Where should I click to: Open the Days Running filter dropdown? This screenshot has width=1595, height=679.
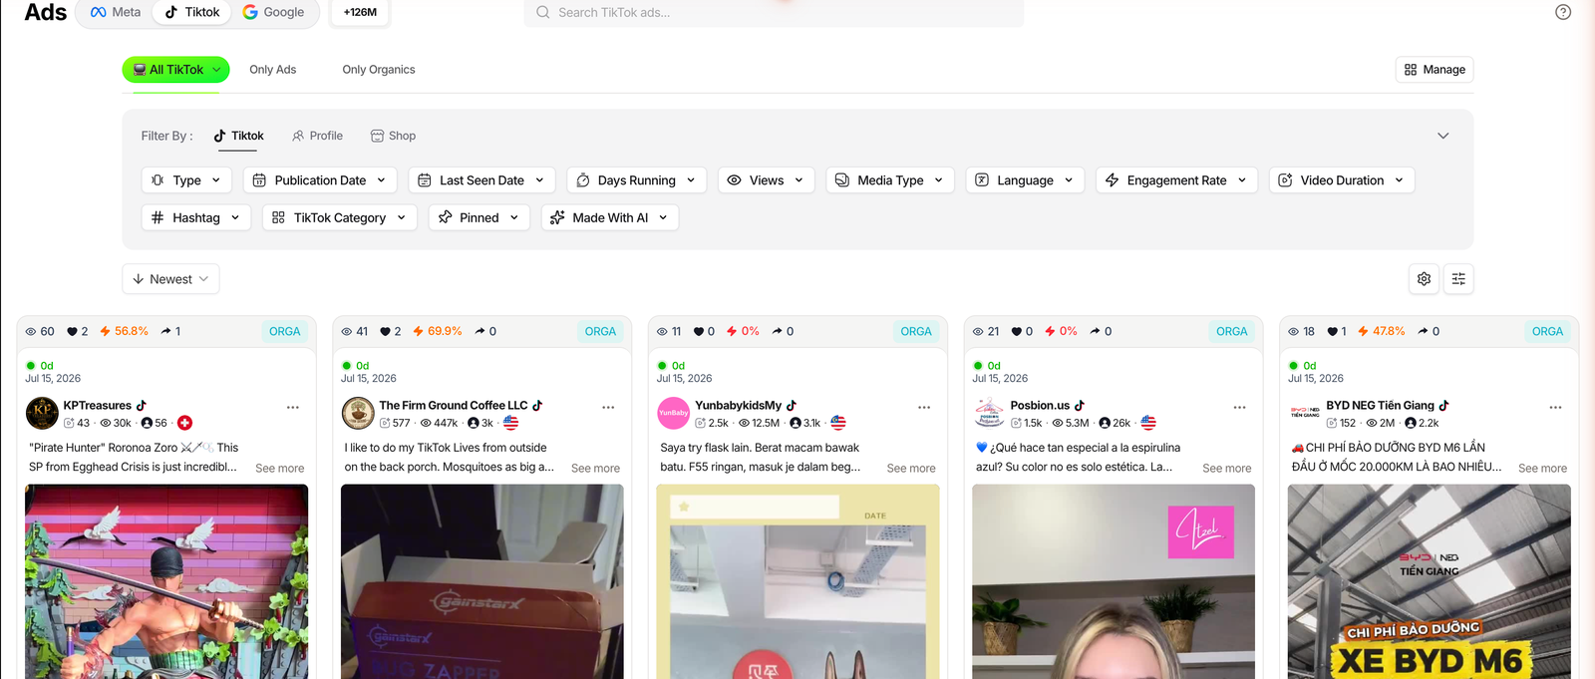tap(636, 180)
